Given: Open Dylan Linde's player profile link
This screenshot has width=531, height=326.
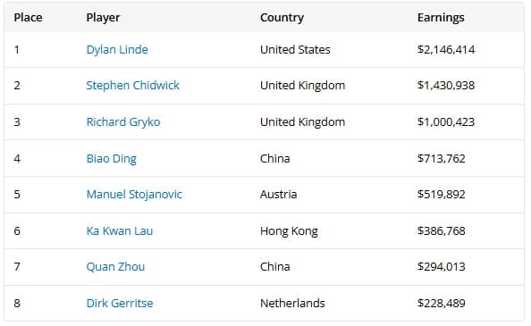Looking at the screenshot, I should click(117, 50).
